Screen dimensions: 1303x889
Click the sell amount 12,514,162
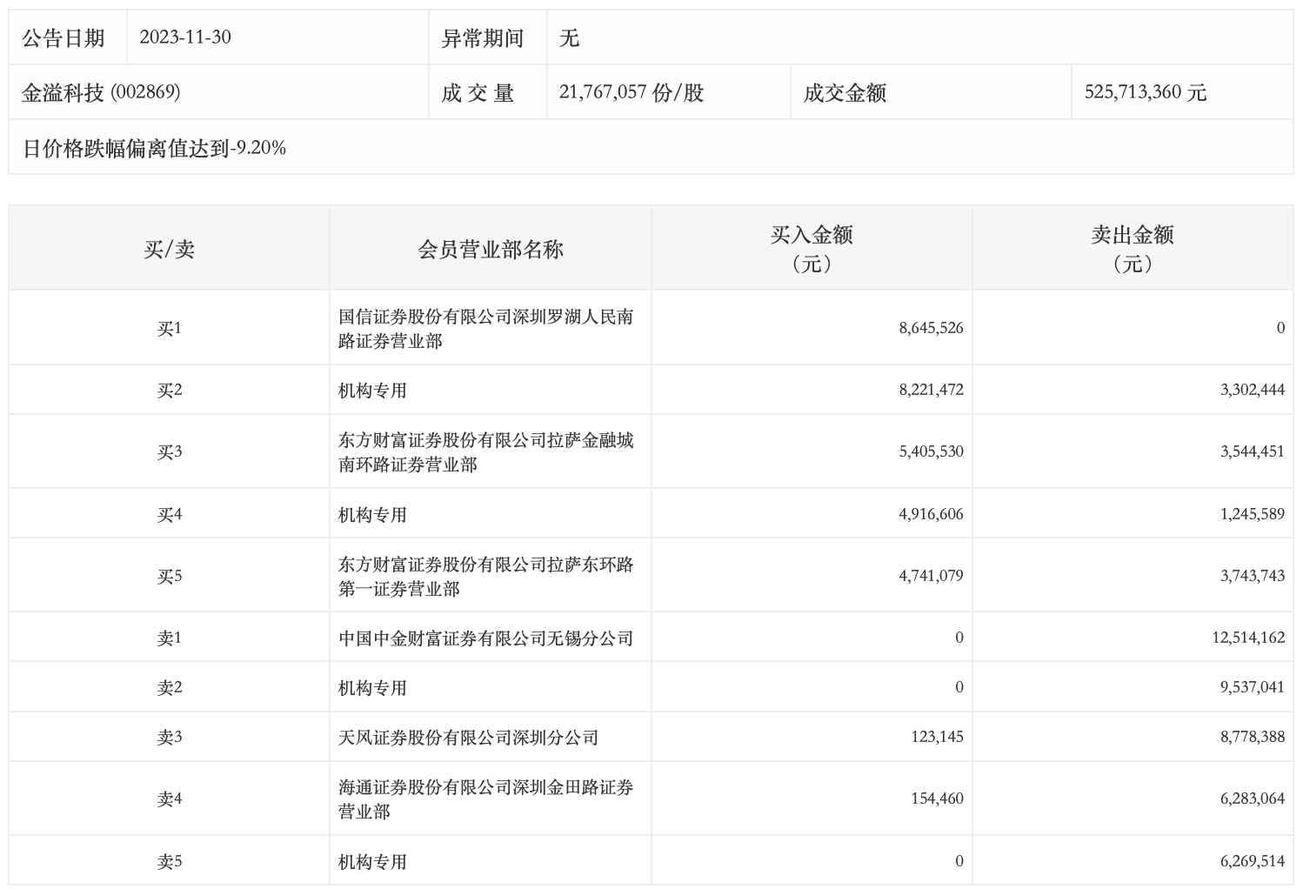point(1248,638)
